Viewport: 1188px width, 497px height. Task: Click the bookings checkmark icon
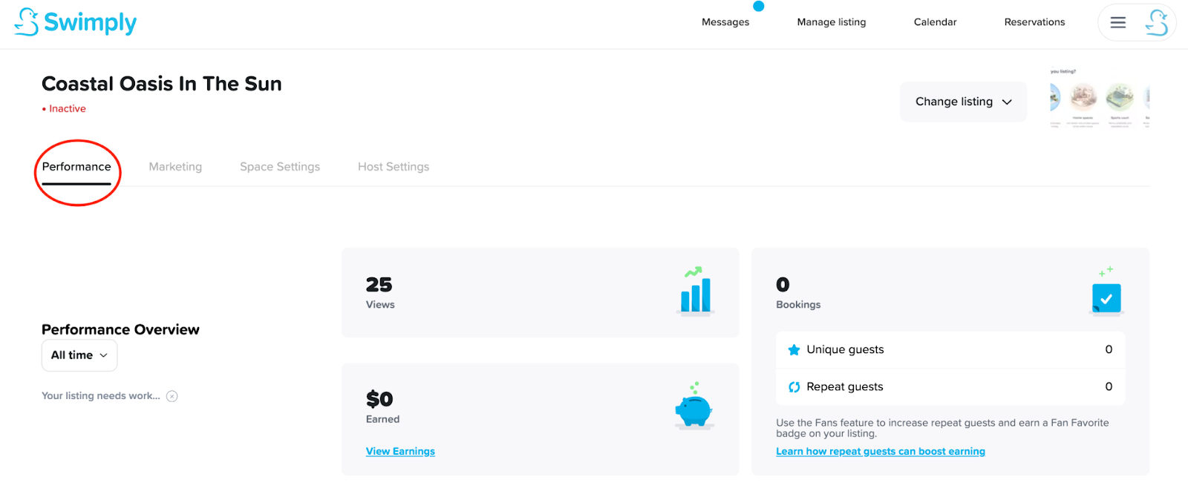(x=1106, y=297)
